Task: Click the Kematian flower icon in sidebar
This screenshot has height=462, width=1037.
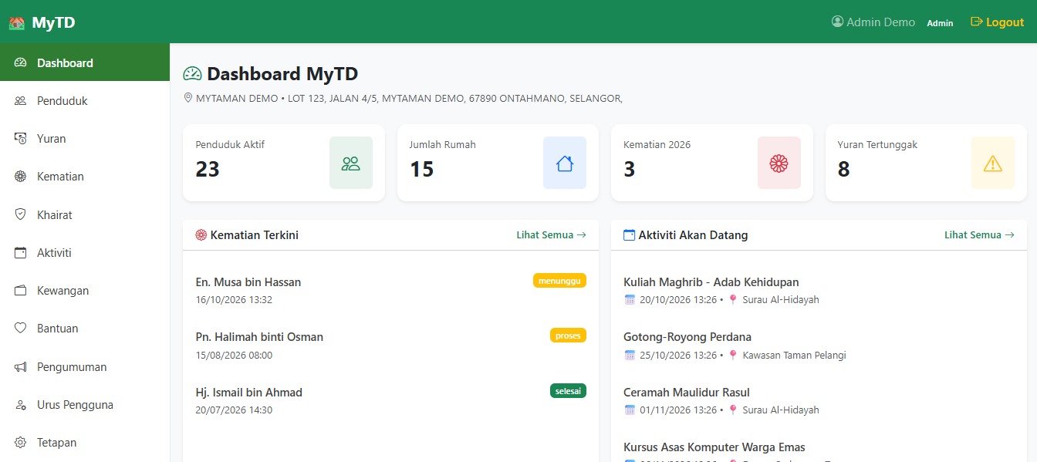Action: click(x=21, y=177)
